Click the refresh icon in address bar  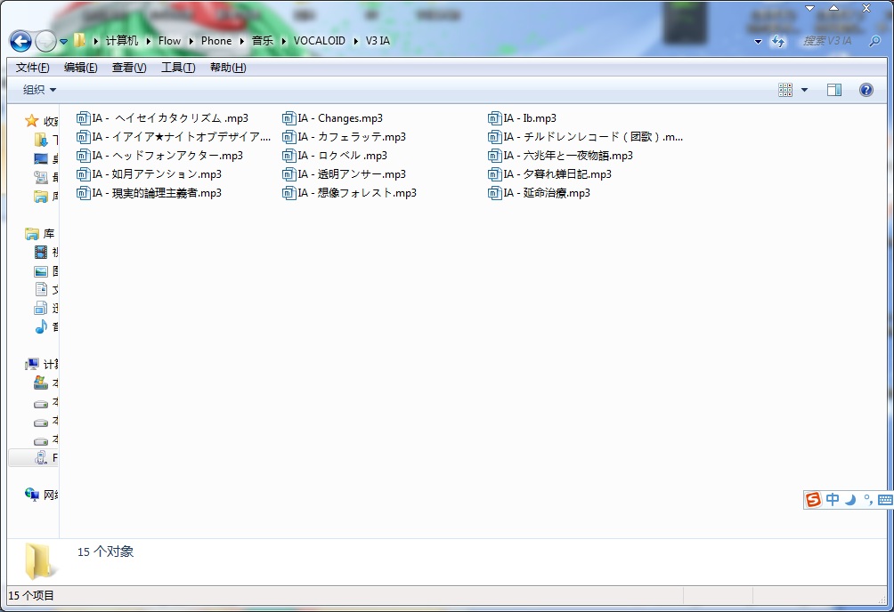click(x=777, y=41)
